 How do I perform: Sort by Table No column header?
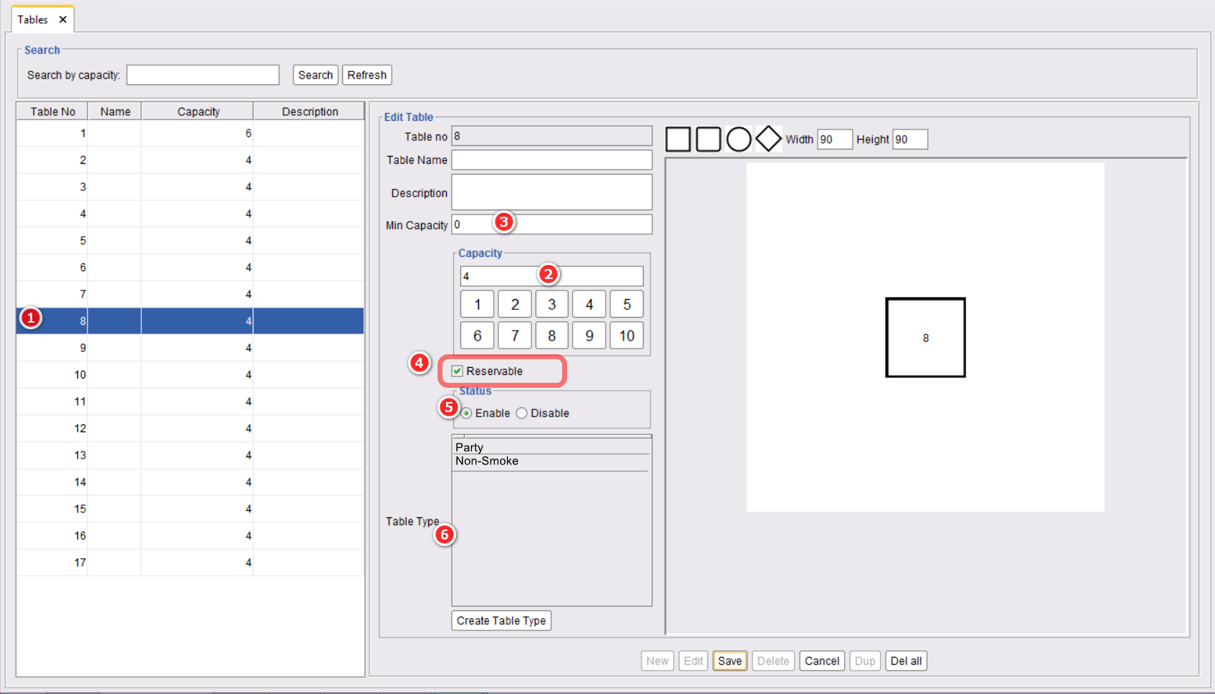(x=52, y=111)
